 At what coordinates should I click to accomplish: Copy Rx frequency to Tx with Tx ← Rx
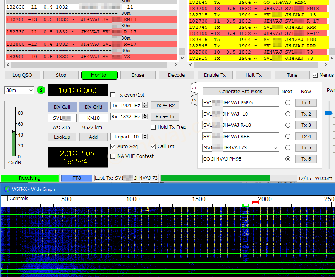coord(165,105)
